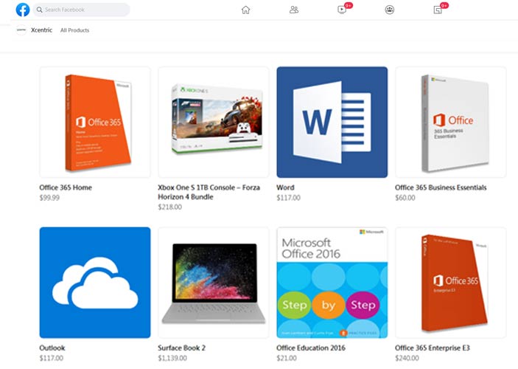Click Xbox One S 1TB Console title
Image resolution: width=518 pixels, height=369 pixels.
[209, 192]
